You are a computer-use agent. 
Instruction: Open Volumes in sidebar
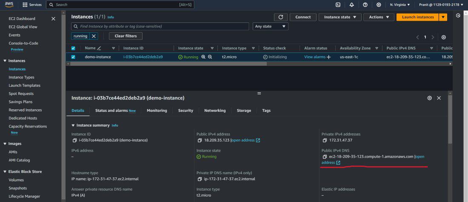click(16, 180)
